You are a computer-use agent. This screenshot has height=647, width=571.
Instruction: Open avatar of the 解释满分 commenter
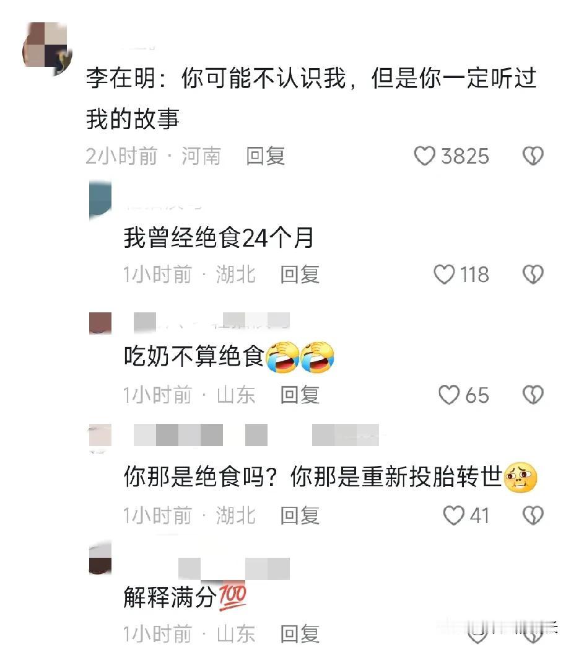(100, 559)
